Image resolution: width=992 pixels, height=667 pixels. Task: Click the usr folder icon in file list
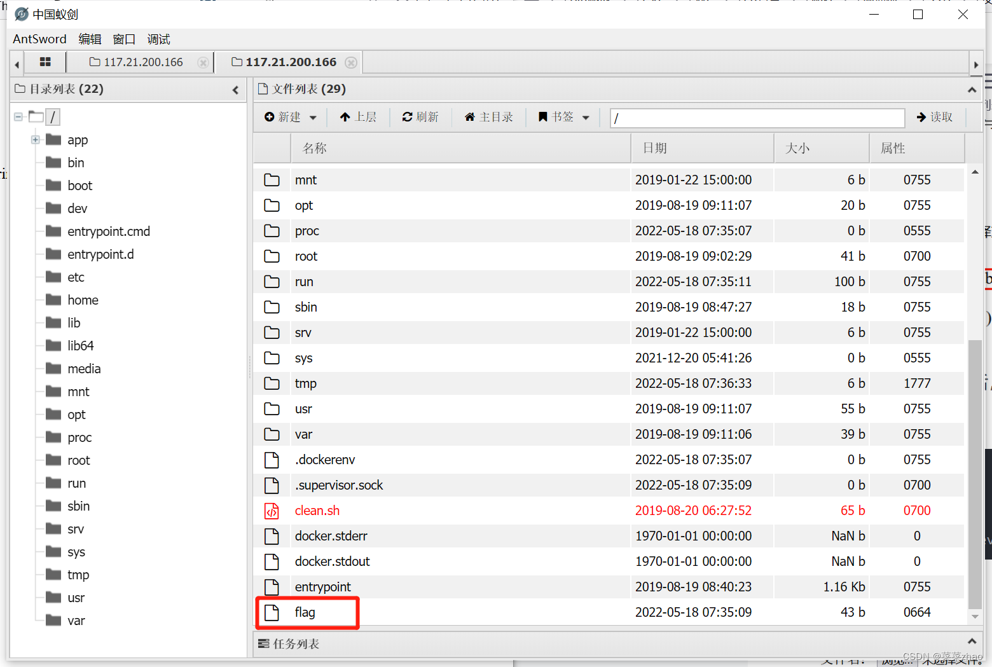[272, 409]
